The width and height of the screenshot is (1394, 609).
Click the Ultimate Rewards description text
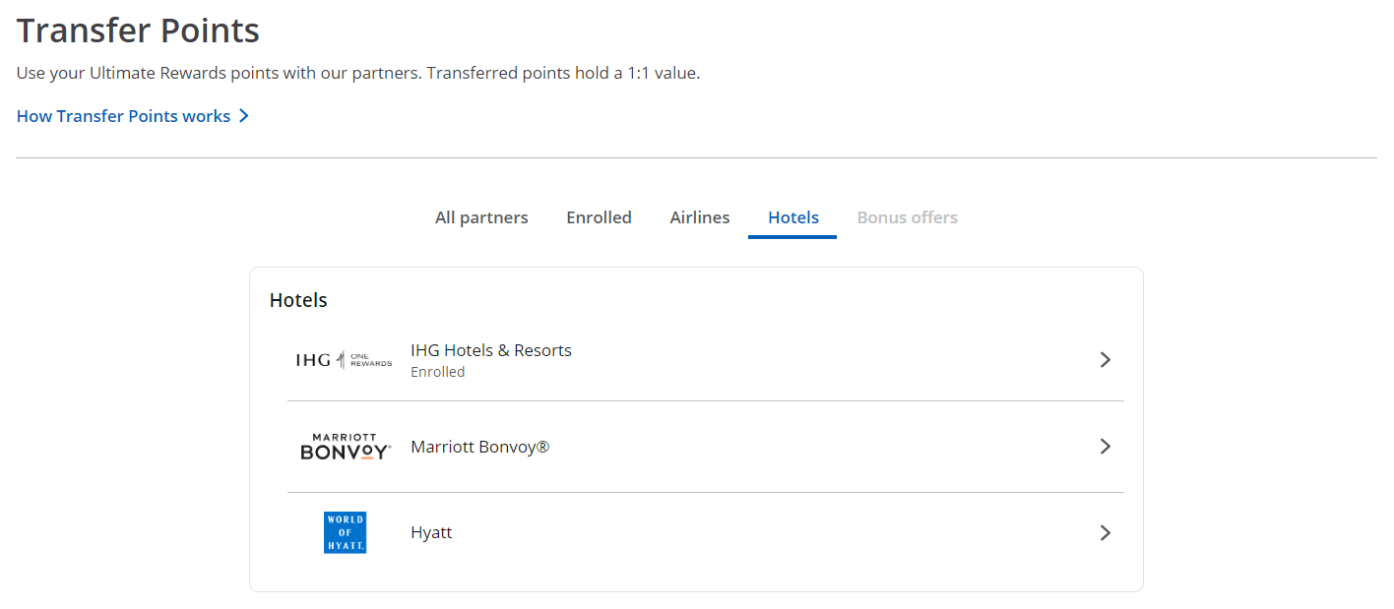coord(357,73)
